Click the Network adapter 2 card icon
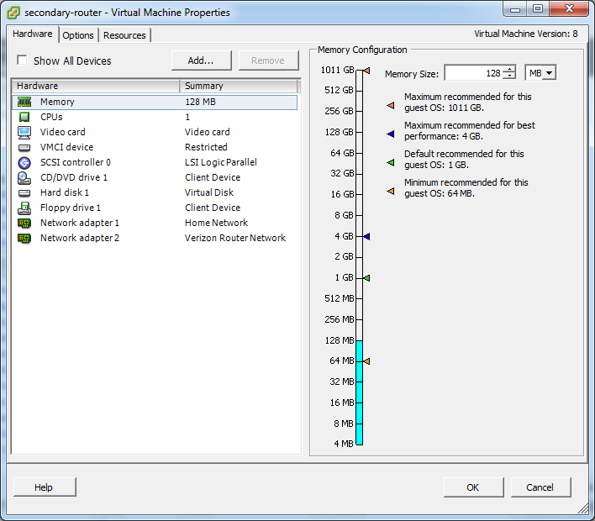This screenshot has width=595, height=521. click(x=24, y=239)
